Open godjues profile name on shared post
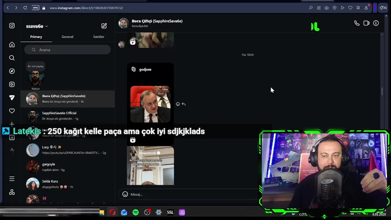This screenshot has width=391, height=220. coord(145,69)
